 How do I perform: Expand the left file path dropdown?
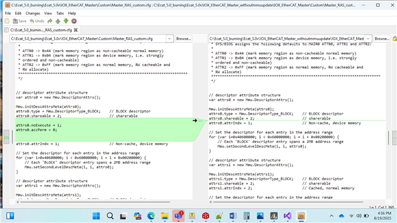click(x=169, y=38)
